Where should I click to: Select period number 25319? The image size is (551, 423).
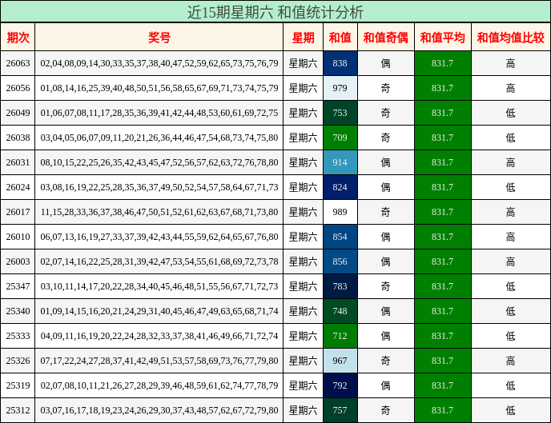[x=18, y=385]
